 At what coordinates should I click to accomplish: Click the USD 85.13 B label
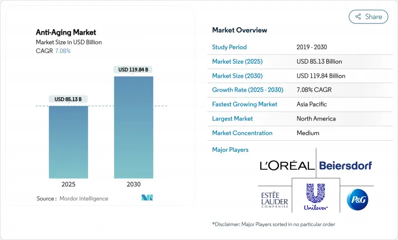tap(68, 99)
